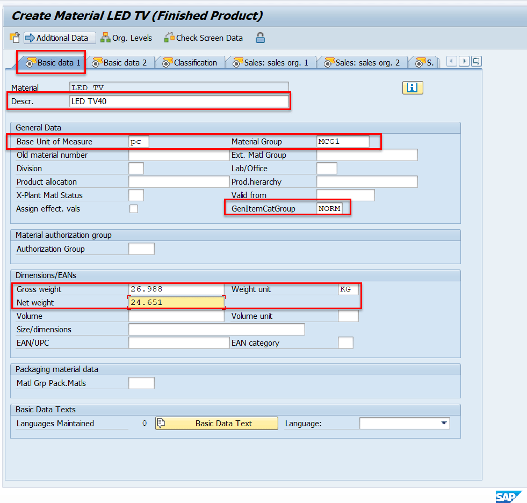The image size is (527, 503).
Task: Click the Volume field
Action: pyautogui.click(x=176, y=316)
